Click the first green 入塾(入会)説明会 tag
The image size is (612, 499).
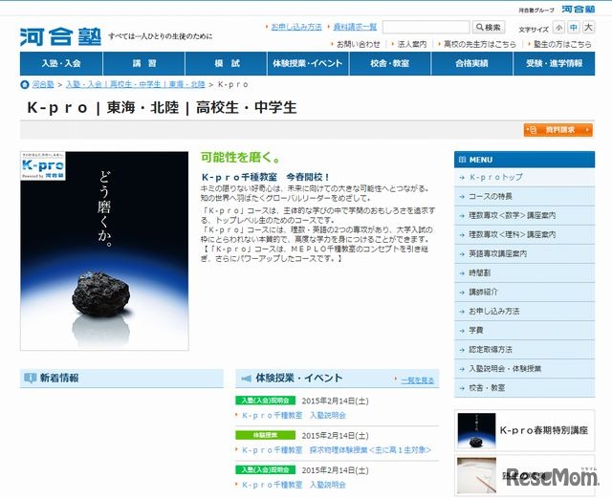click(265, 401)
